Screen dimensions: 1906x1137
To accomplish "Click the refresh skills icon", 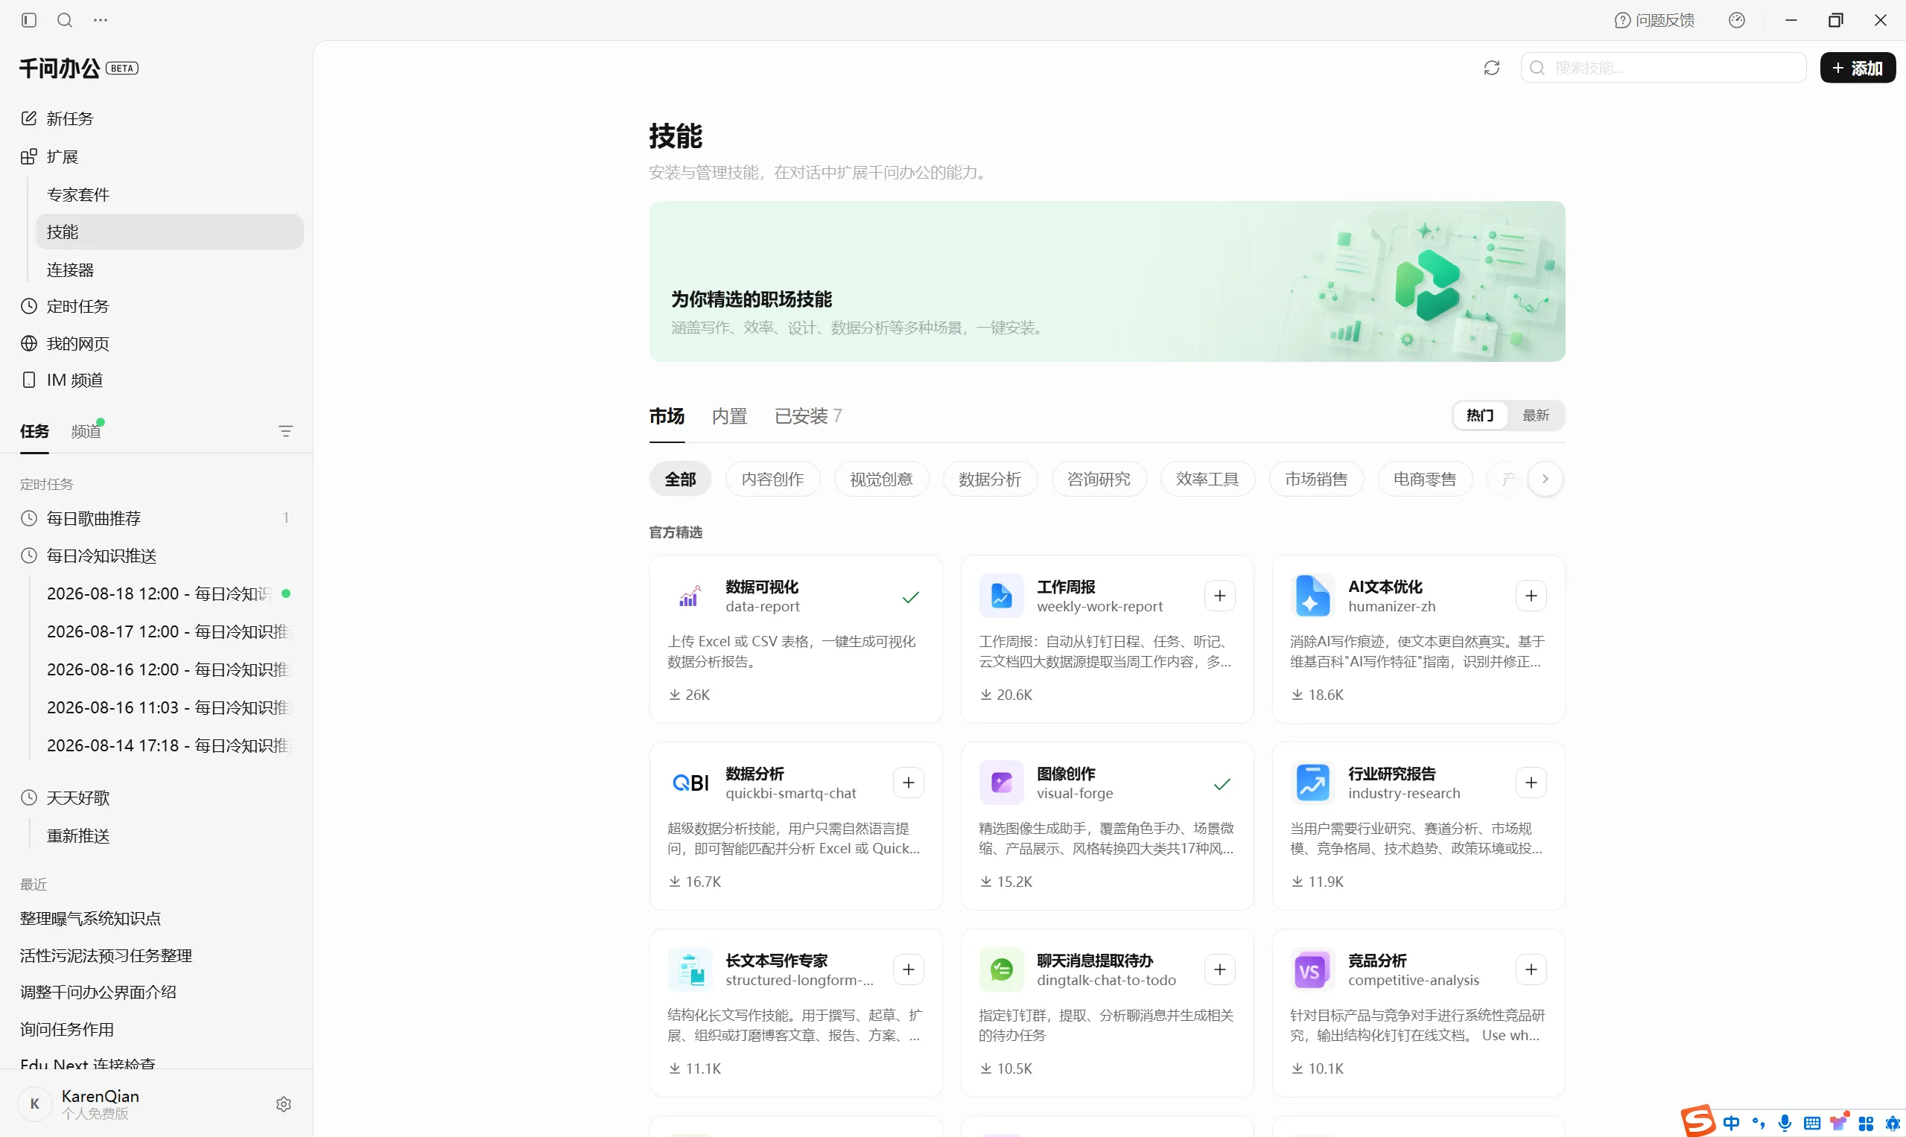I will tap(1491, 69).
